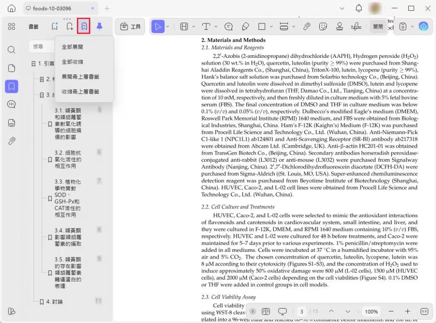Toggle the bookmark sidebar panel

click(11, 86)
